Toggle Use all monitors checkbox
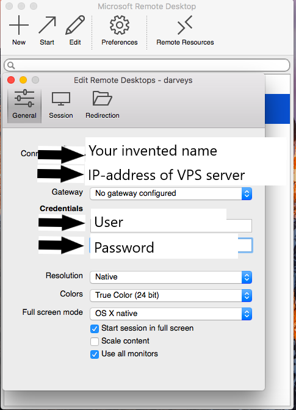The image size is (296, 410). [x=95, y=354]
